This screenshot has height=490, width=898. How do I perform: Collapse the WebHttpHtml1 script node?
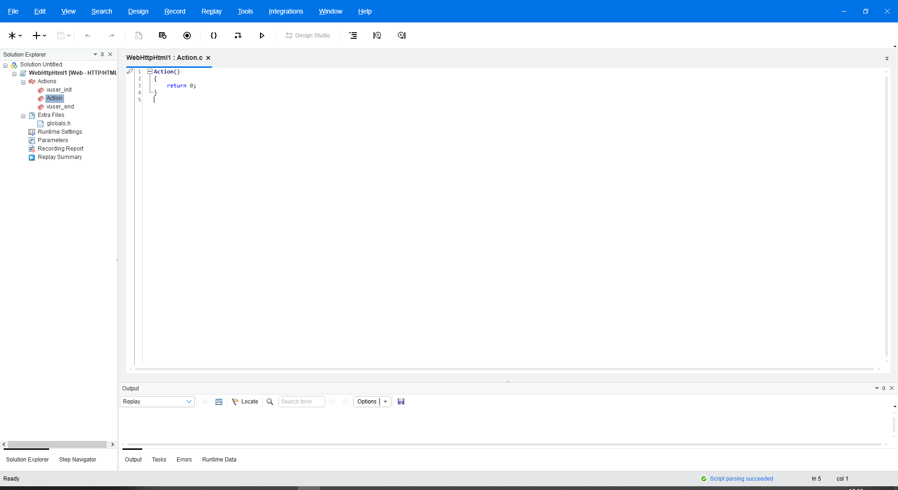coord(14,73)
